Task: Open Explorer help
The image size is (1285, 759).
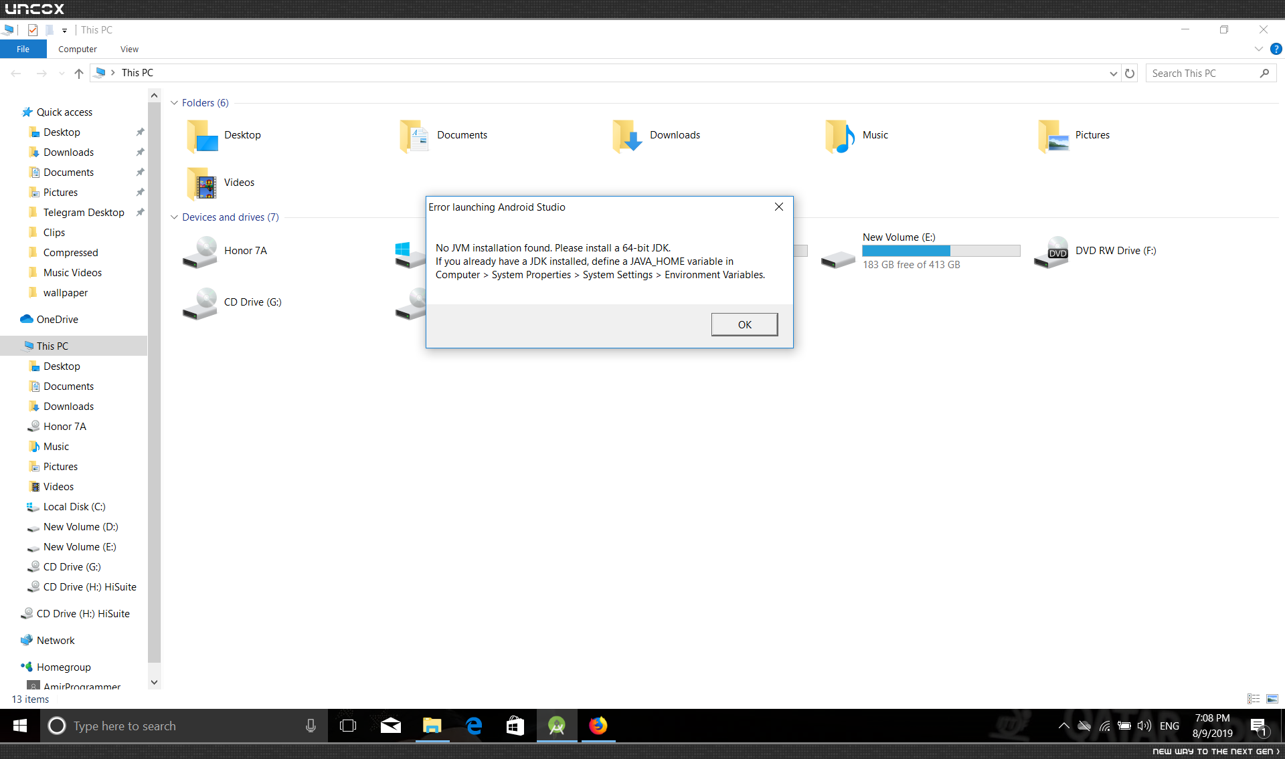Action: tap(1276, 49)
